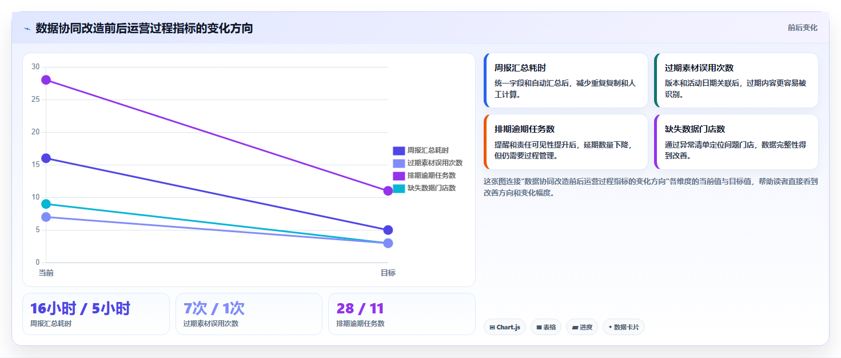
Task: Click the description starting 通过异常清单定位问题门店
Action: point(735,150)
